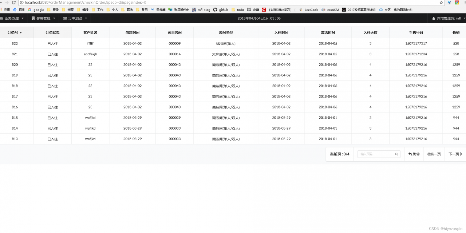Open the 华为网络技术 bookmark
This screenshot has width=466, height=233.
click(x=395, y=10)
